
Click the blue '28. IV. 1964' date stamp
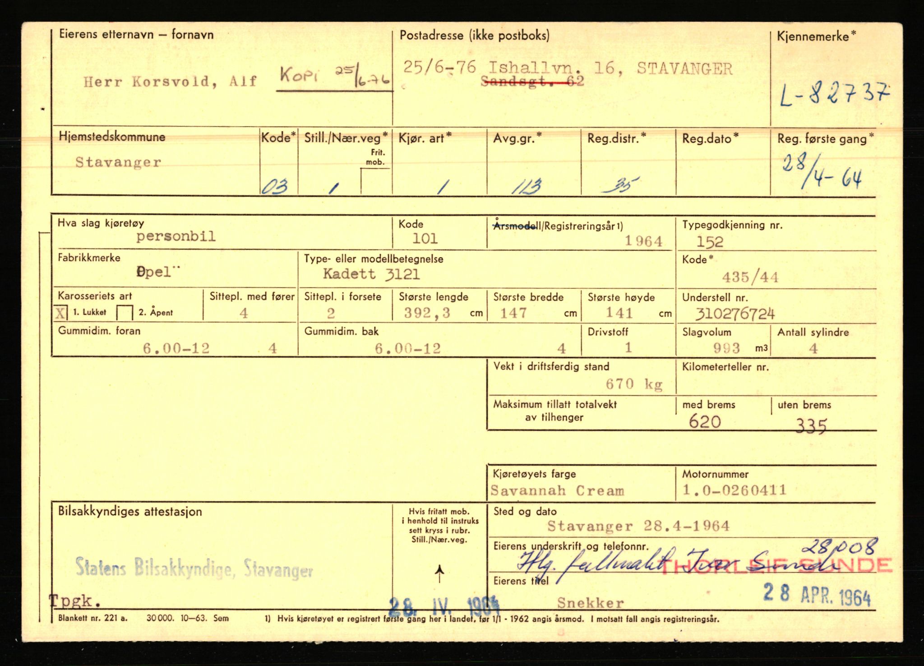pos(444,606)
